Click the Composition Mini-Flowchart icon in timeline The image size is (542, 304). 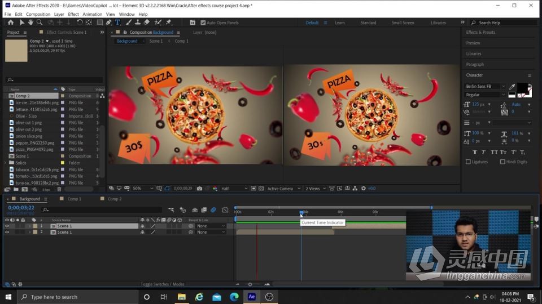pyautogui.click(x=171, y=209)
